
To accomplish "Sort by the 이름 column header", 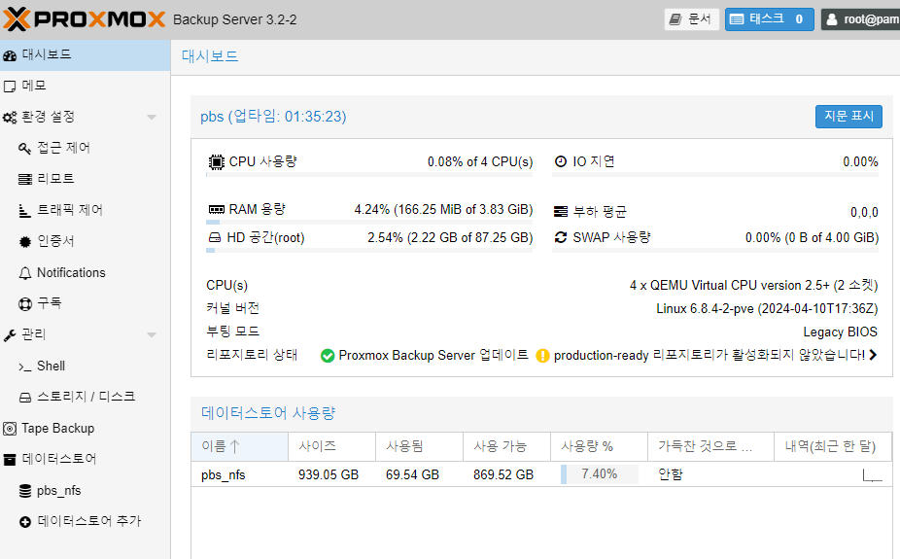I will [239, 446].
